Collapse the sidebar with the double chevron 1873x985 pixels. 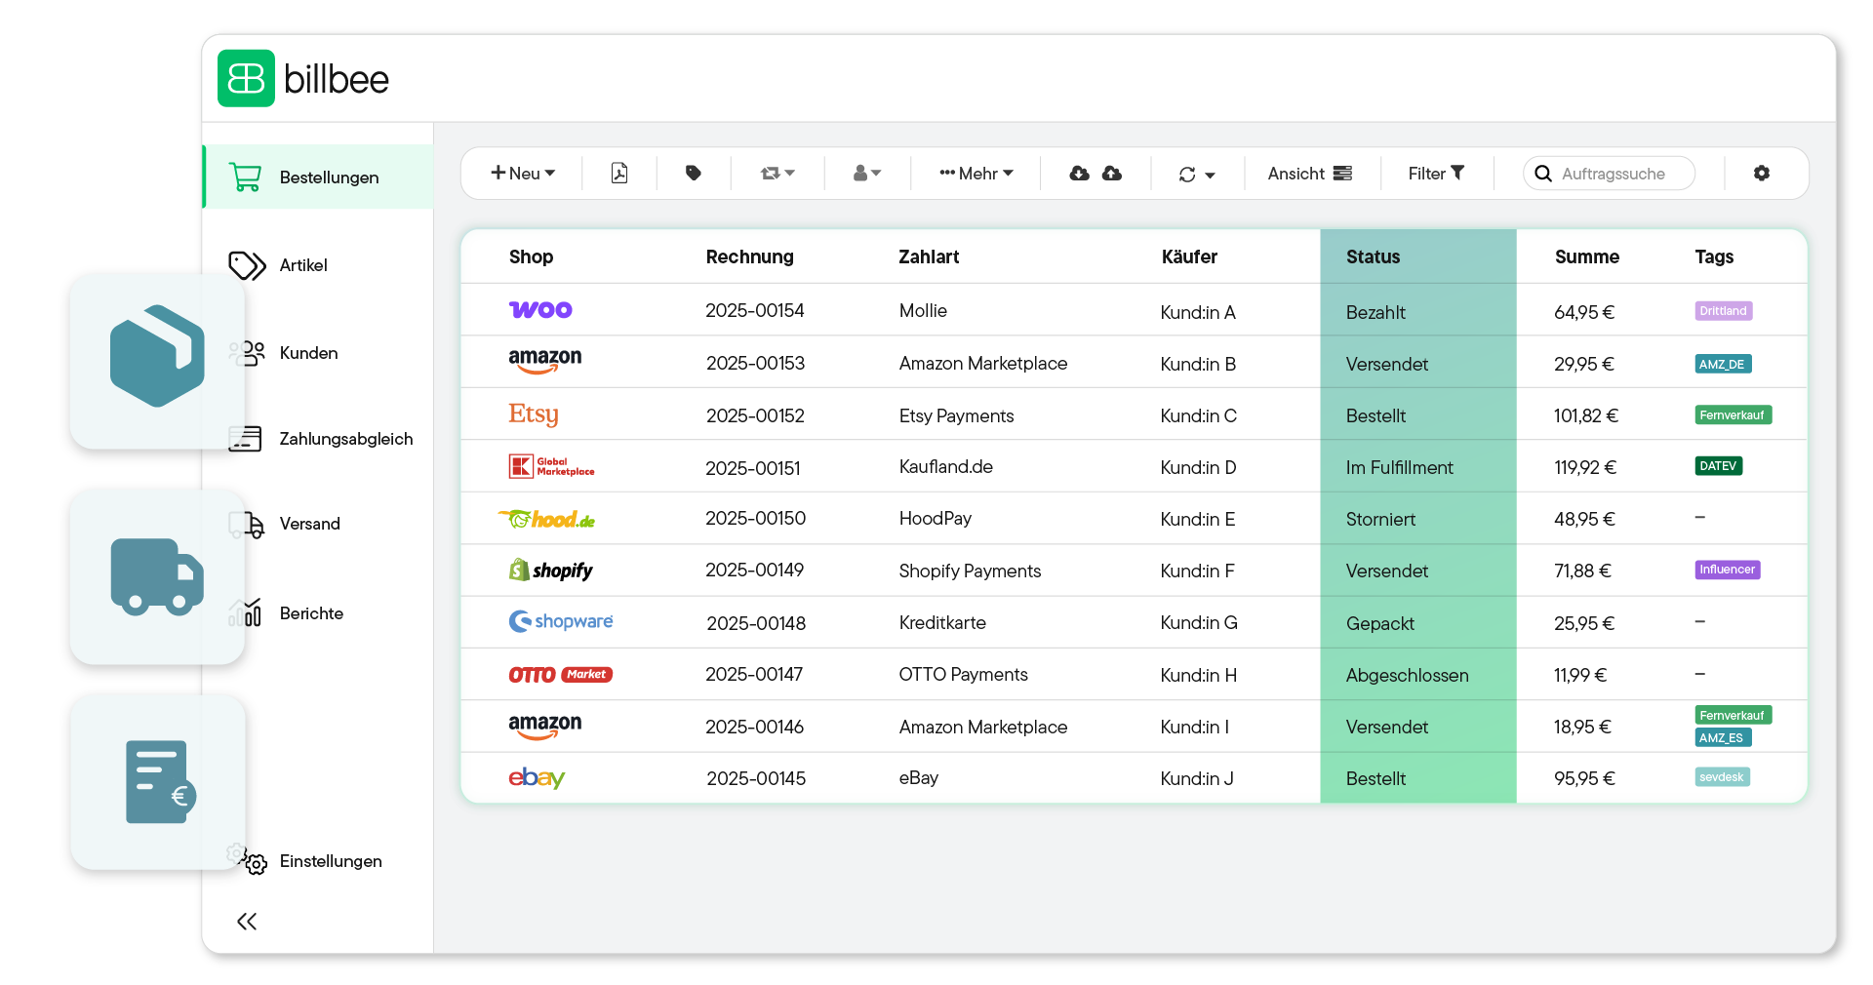point(247,922)
